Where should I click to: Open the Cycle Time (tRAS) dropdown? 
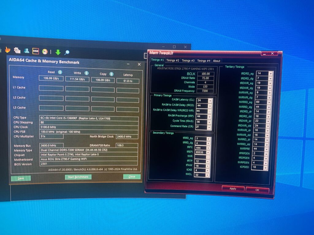coord(209,122)
